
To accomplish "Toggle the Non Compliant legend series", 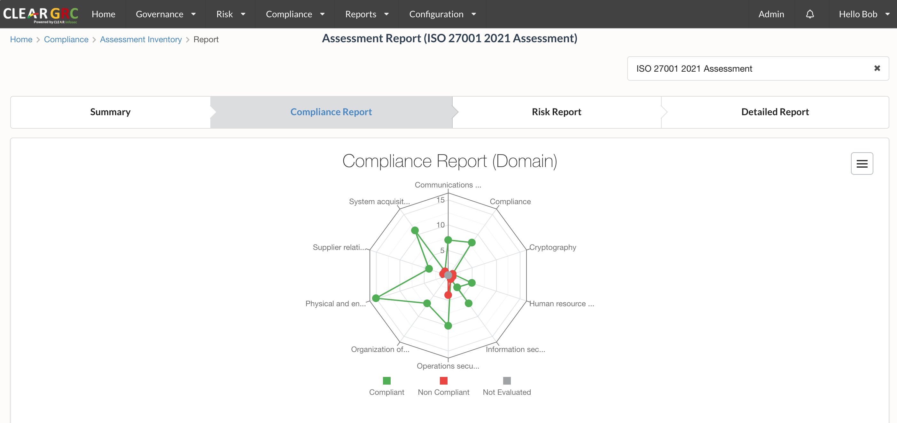I will 443,386.
